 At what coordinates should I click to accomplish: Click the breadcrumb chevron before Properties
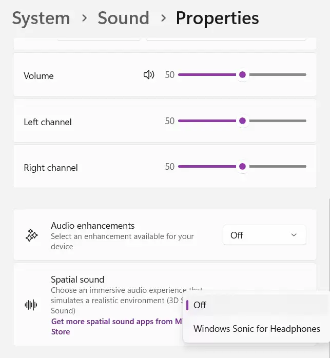(163, 18)
